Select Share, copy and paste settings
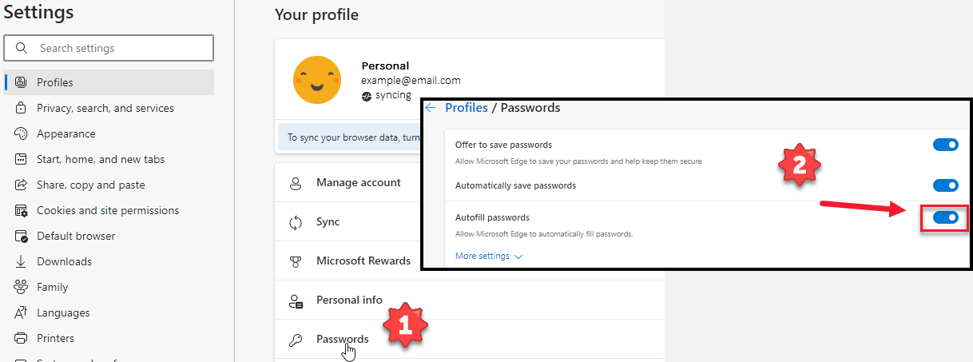 click(90, 185)
